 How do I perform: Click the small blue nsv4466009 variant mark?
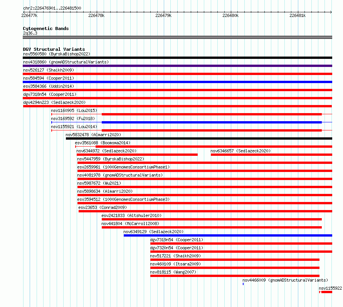[243, 284]
